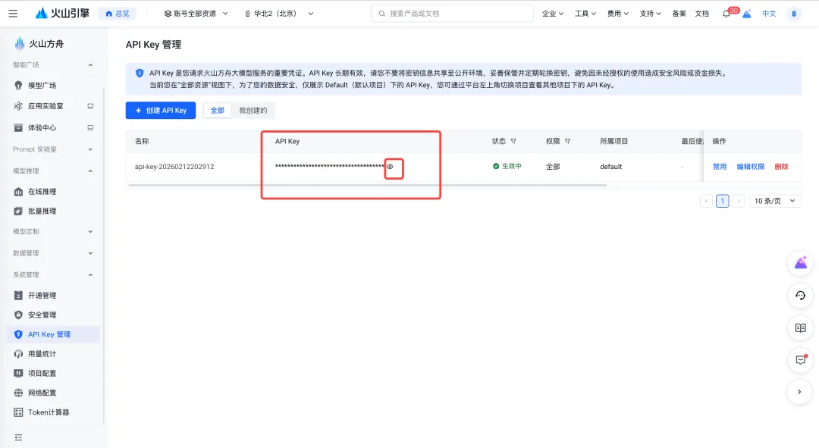
Task: Click the blue mountain icon beside the bell
Action: click(747, 14)
